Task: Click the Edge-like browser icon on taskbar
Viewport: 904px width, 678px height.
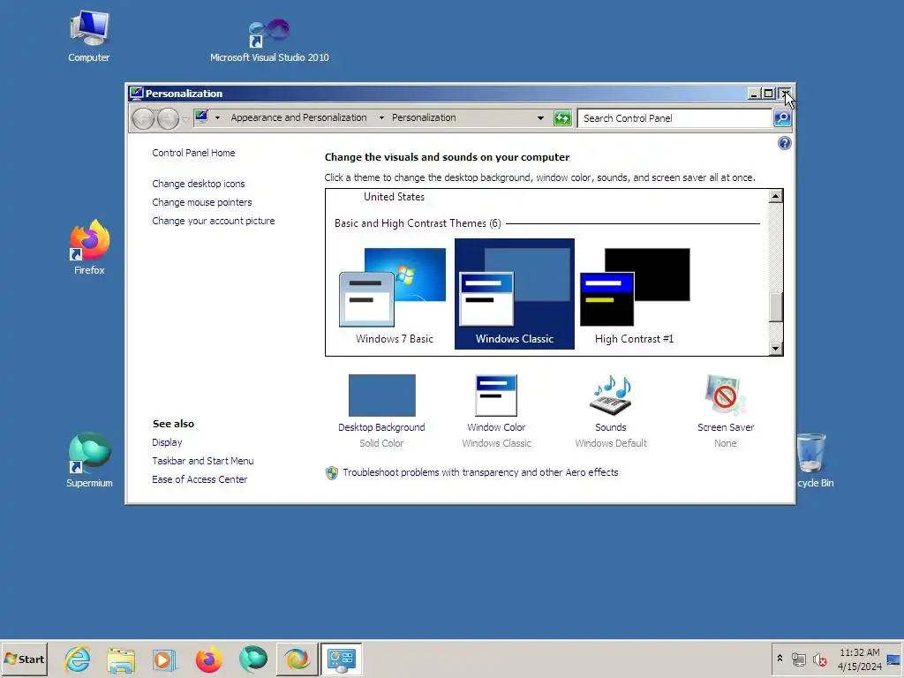Action: pos(297,659)
